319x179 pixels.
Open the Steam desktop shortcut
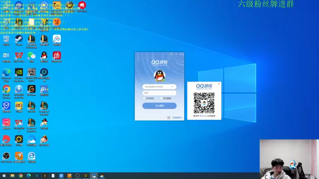coord(19,40)
